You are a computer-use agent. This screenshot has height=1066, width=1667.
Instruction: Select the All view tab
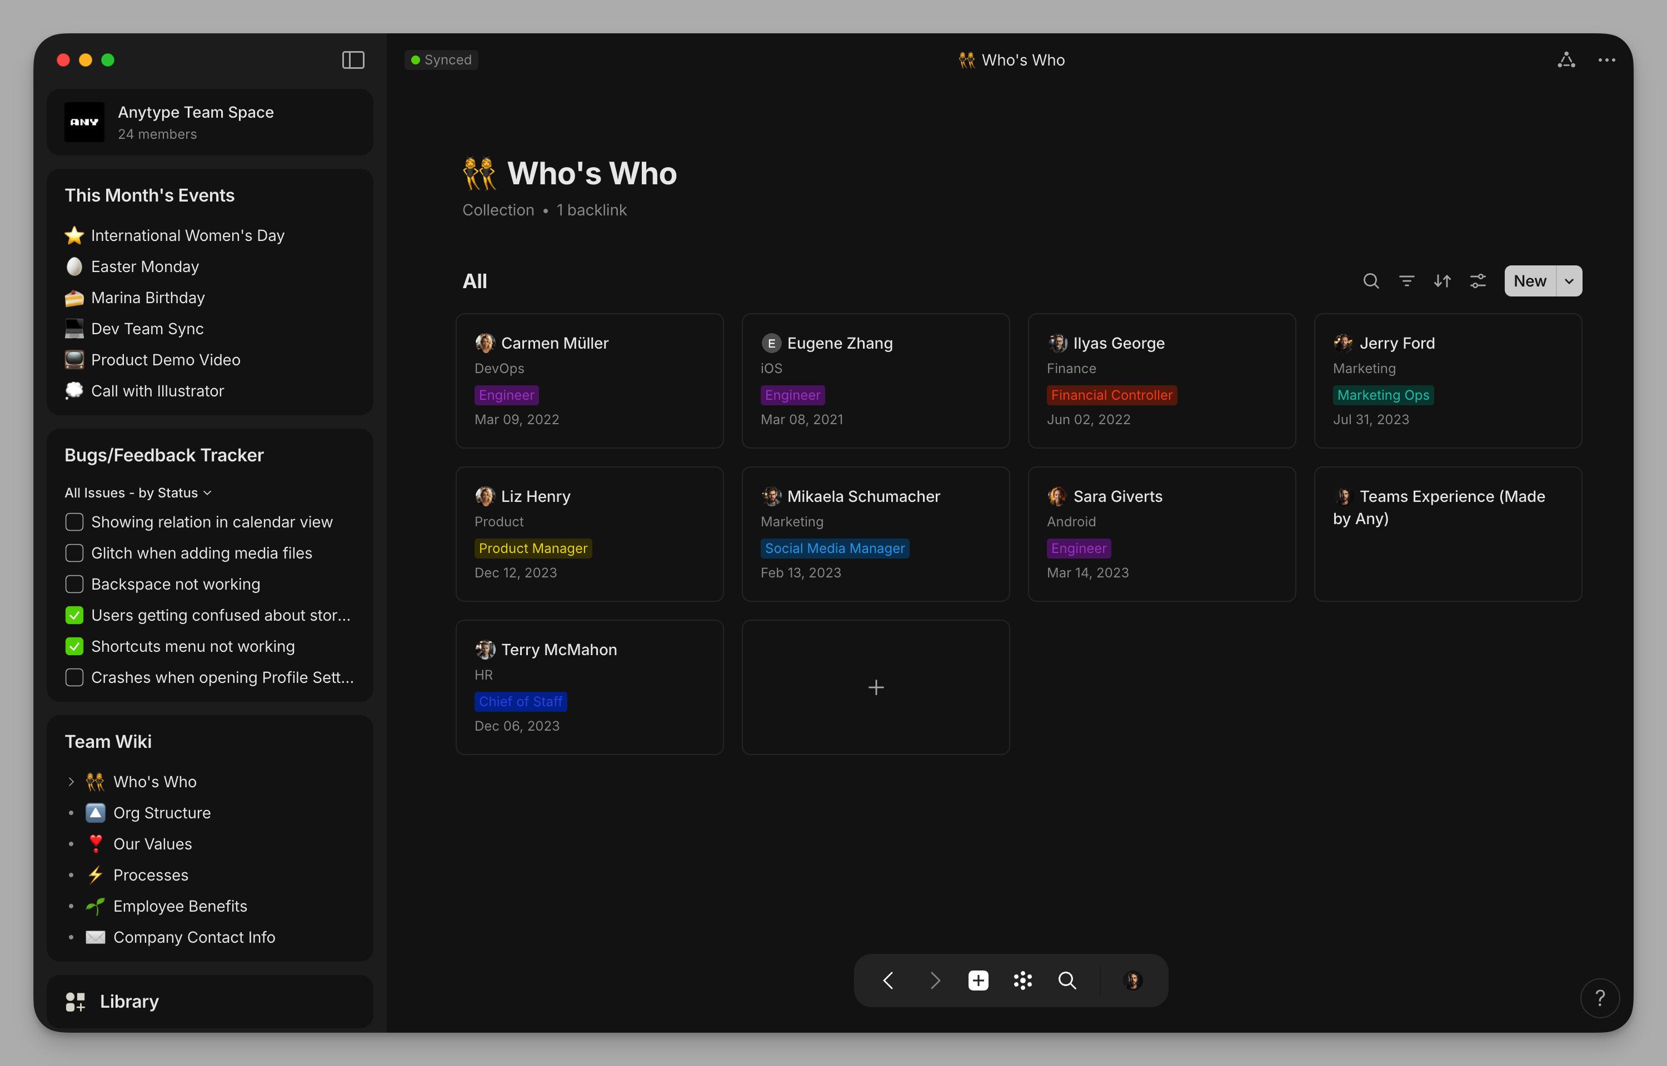click(475, 281)
